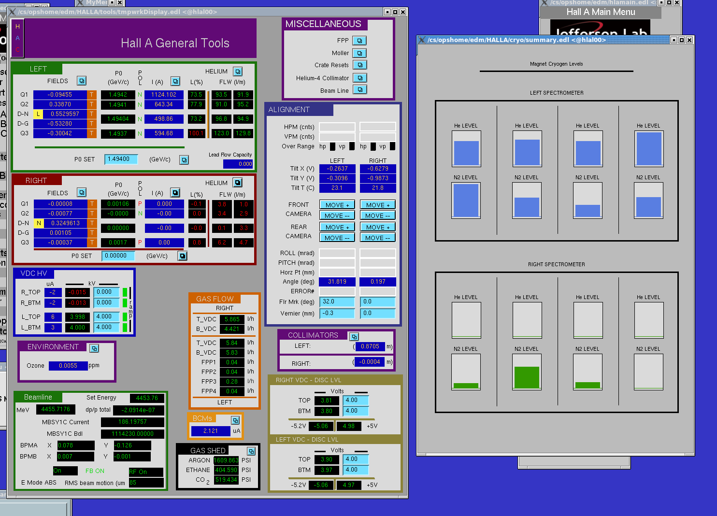The height and width of the screenshot is (516, 717).
Task: Click LEFT collimator value 0.8705
Action: (x=370, y=346)
